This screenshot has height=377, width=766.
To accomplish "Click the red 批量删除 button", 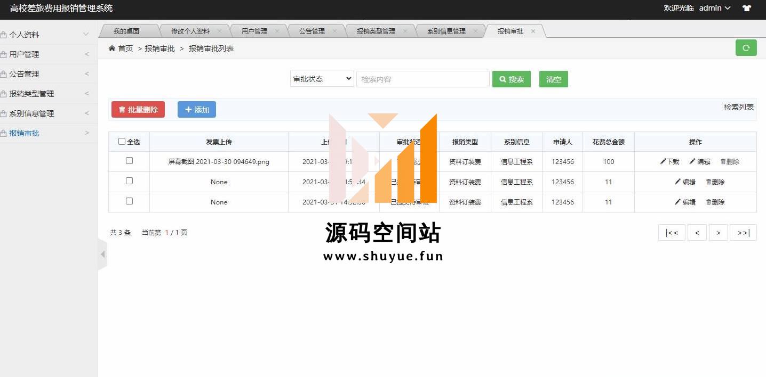I will [138, 110].
